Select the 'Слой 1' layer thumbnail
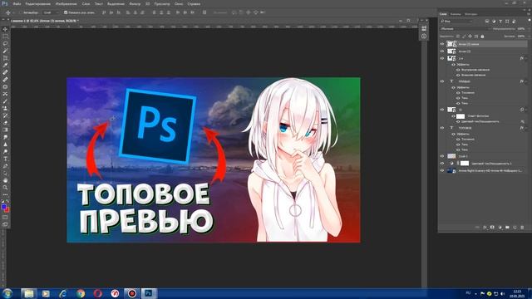 [451, 156]
